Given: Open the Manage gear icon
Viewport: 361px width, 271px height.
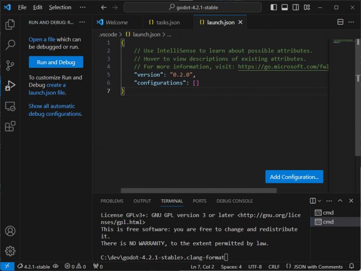Looking at the screenshot, I should 10,251.
